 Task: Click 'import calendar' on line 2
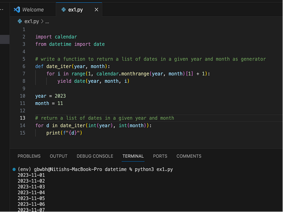(x=56, y=37)
